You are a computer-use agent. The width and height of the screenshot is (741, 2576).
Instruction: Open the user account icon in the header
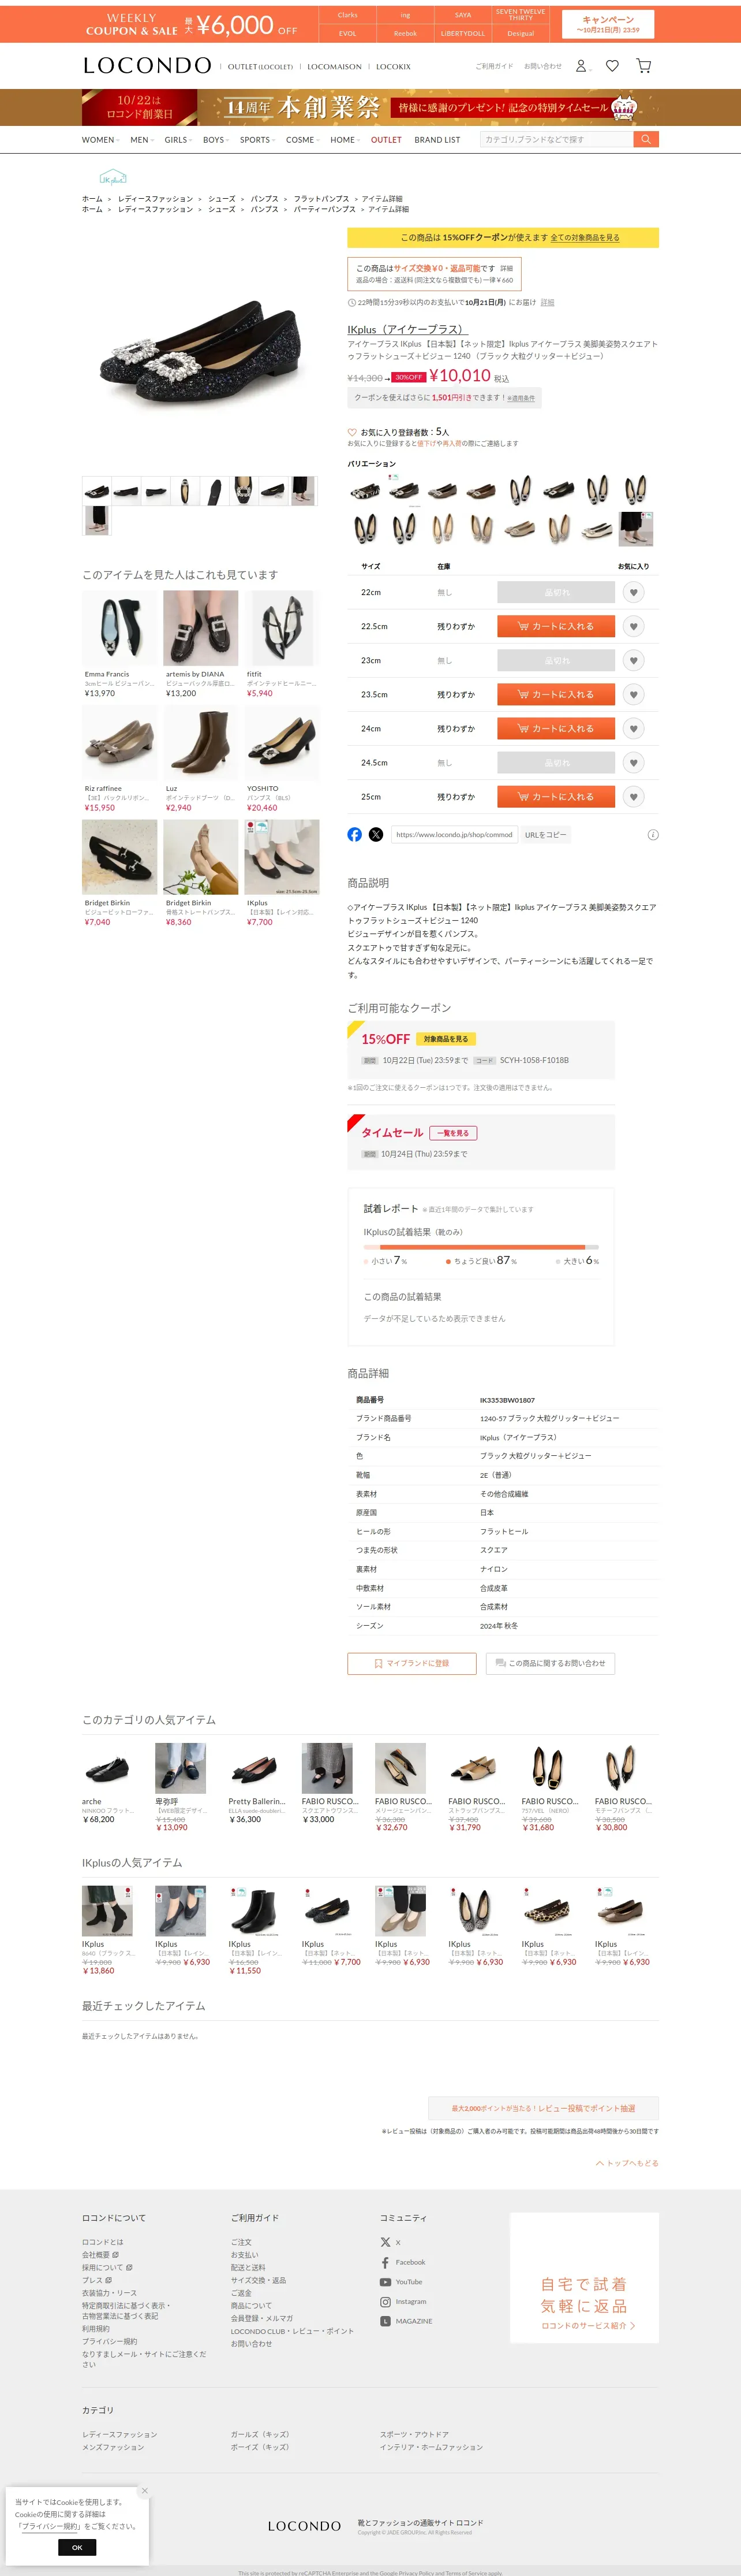point(581,66)
